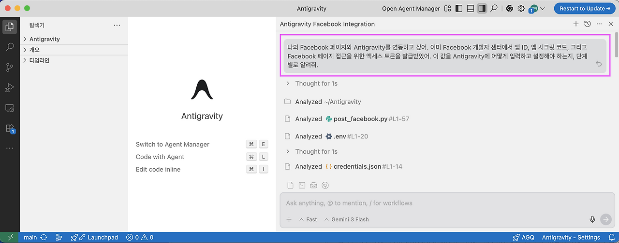Click the layered tray icon above input
Image resolution: width=619 pixels, height=243 pixels.
click(313, 185)
